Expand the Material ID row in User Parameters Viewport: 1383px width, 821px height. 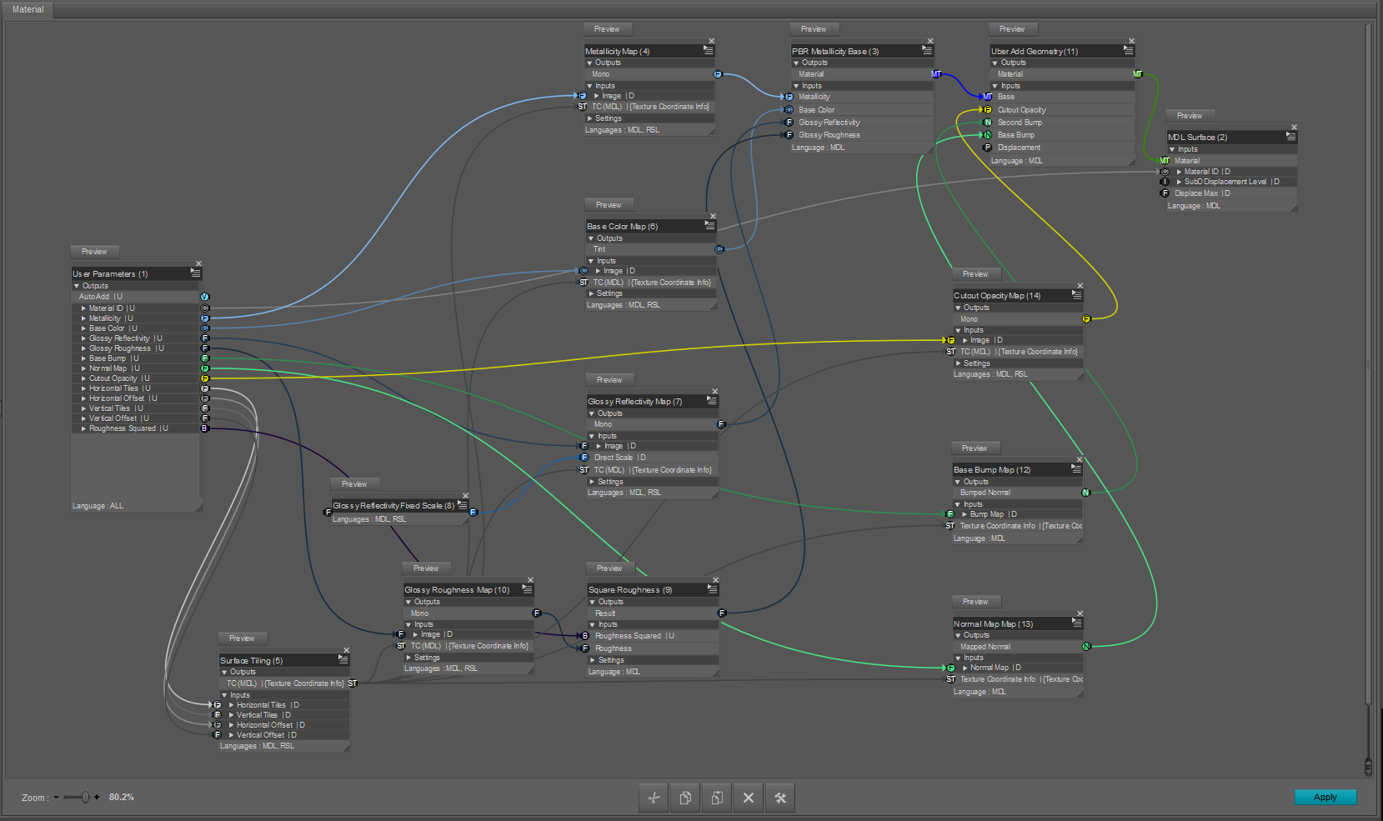click(83, 308)
